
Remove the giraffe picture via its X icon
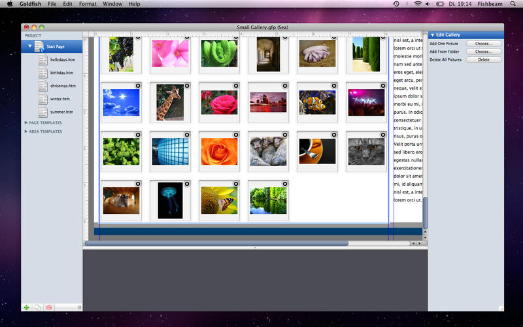(x=187, y=86)
